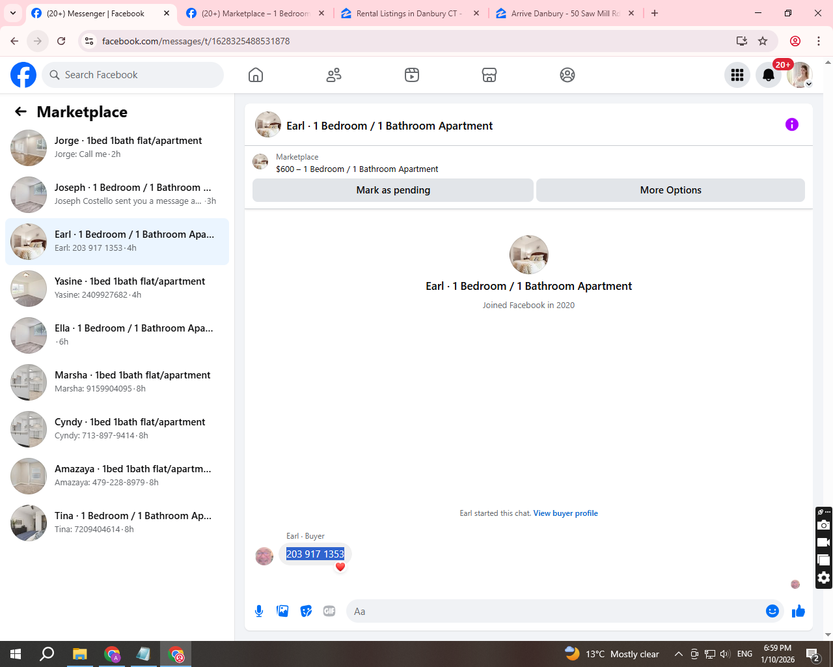
Task: Click sender avatar beside the phone message
Action: [x=264, y=556]
